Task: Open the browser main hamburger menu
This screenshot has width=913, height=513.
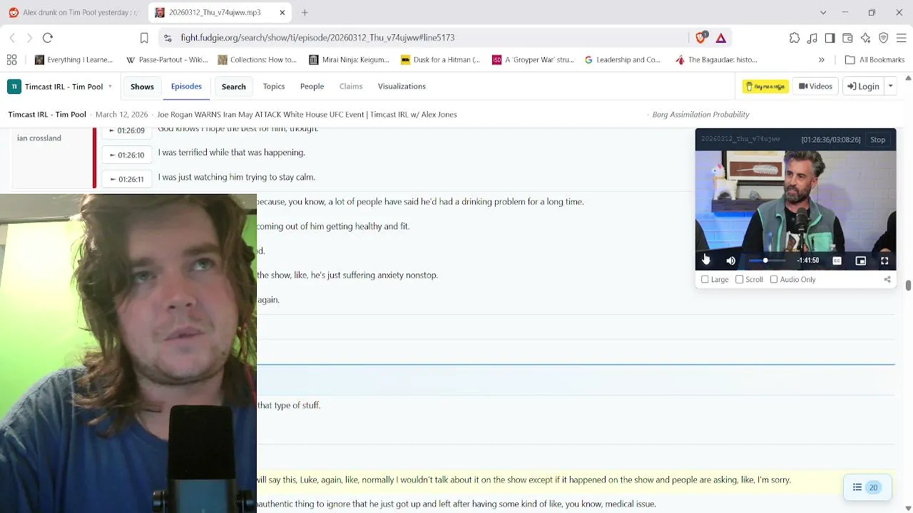Action: pos(902,38)
